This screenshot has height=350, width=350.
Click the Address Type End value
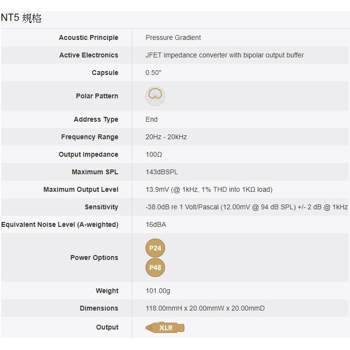151,119
